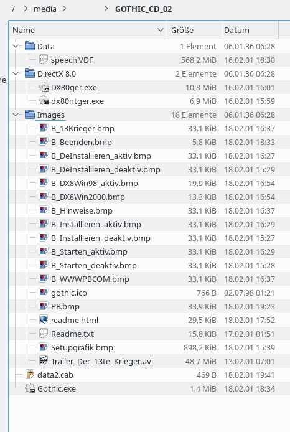Click the Images folder icon

tap(30, 115)
